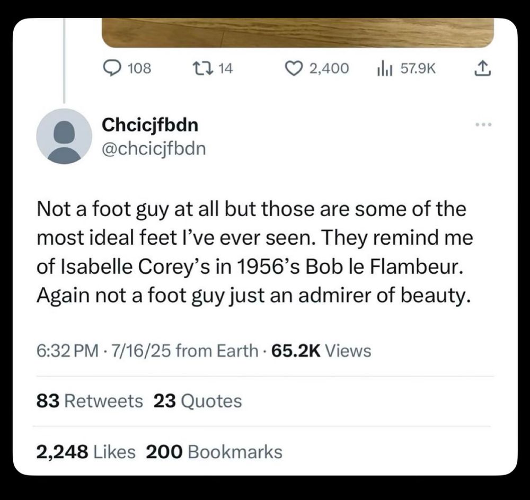Viewport: 530px width, 500px height.
Task: Open the view analytics bar chart icon
Action: (x=383, y=68)
